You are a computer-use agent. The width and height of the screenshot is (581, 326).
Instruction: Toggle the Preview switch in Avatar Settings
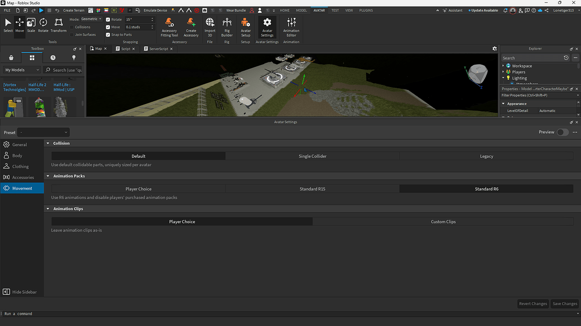tap(563, 131)
